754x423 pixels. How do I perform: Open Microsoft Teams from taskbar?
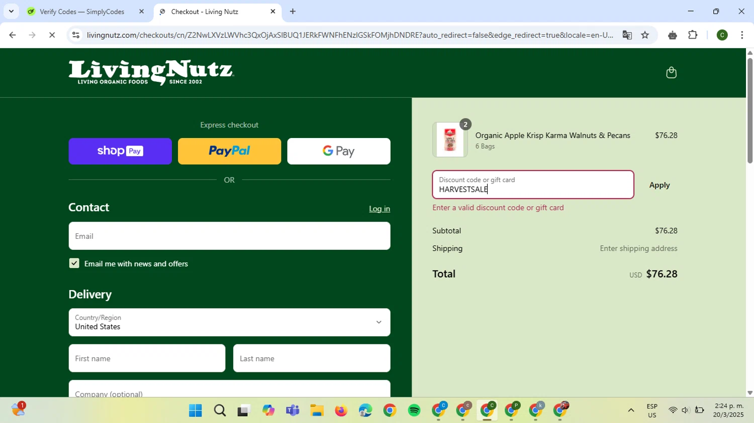coord(293,410)
